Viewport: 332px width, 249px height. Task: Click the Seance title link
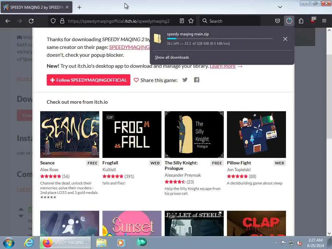point(47,163)
